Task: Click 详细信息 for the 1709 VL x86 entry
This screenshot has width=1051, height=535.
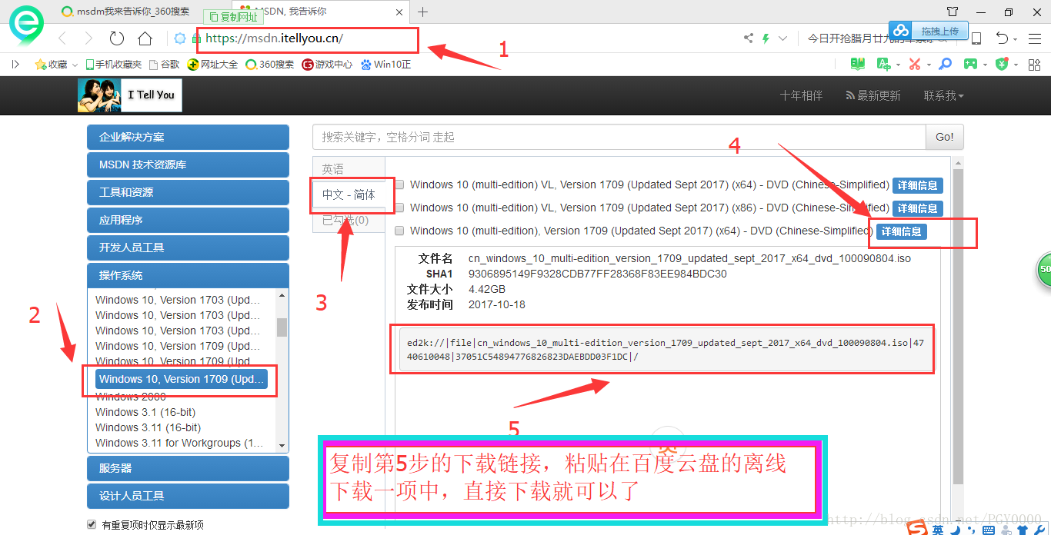Action: (917, 208)
